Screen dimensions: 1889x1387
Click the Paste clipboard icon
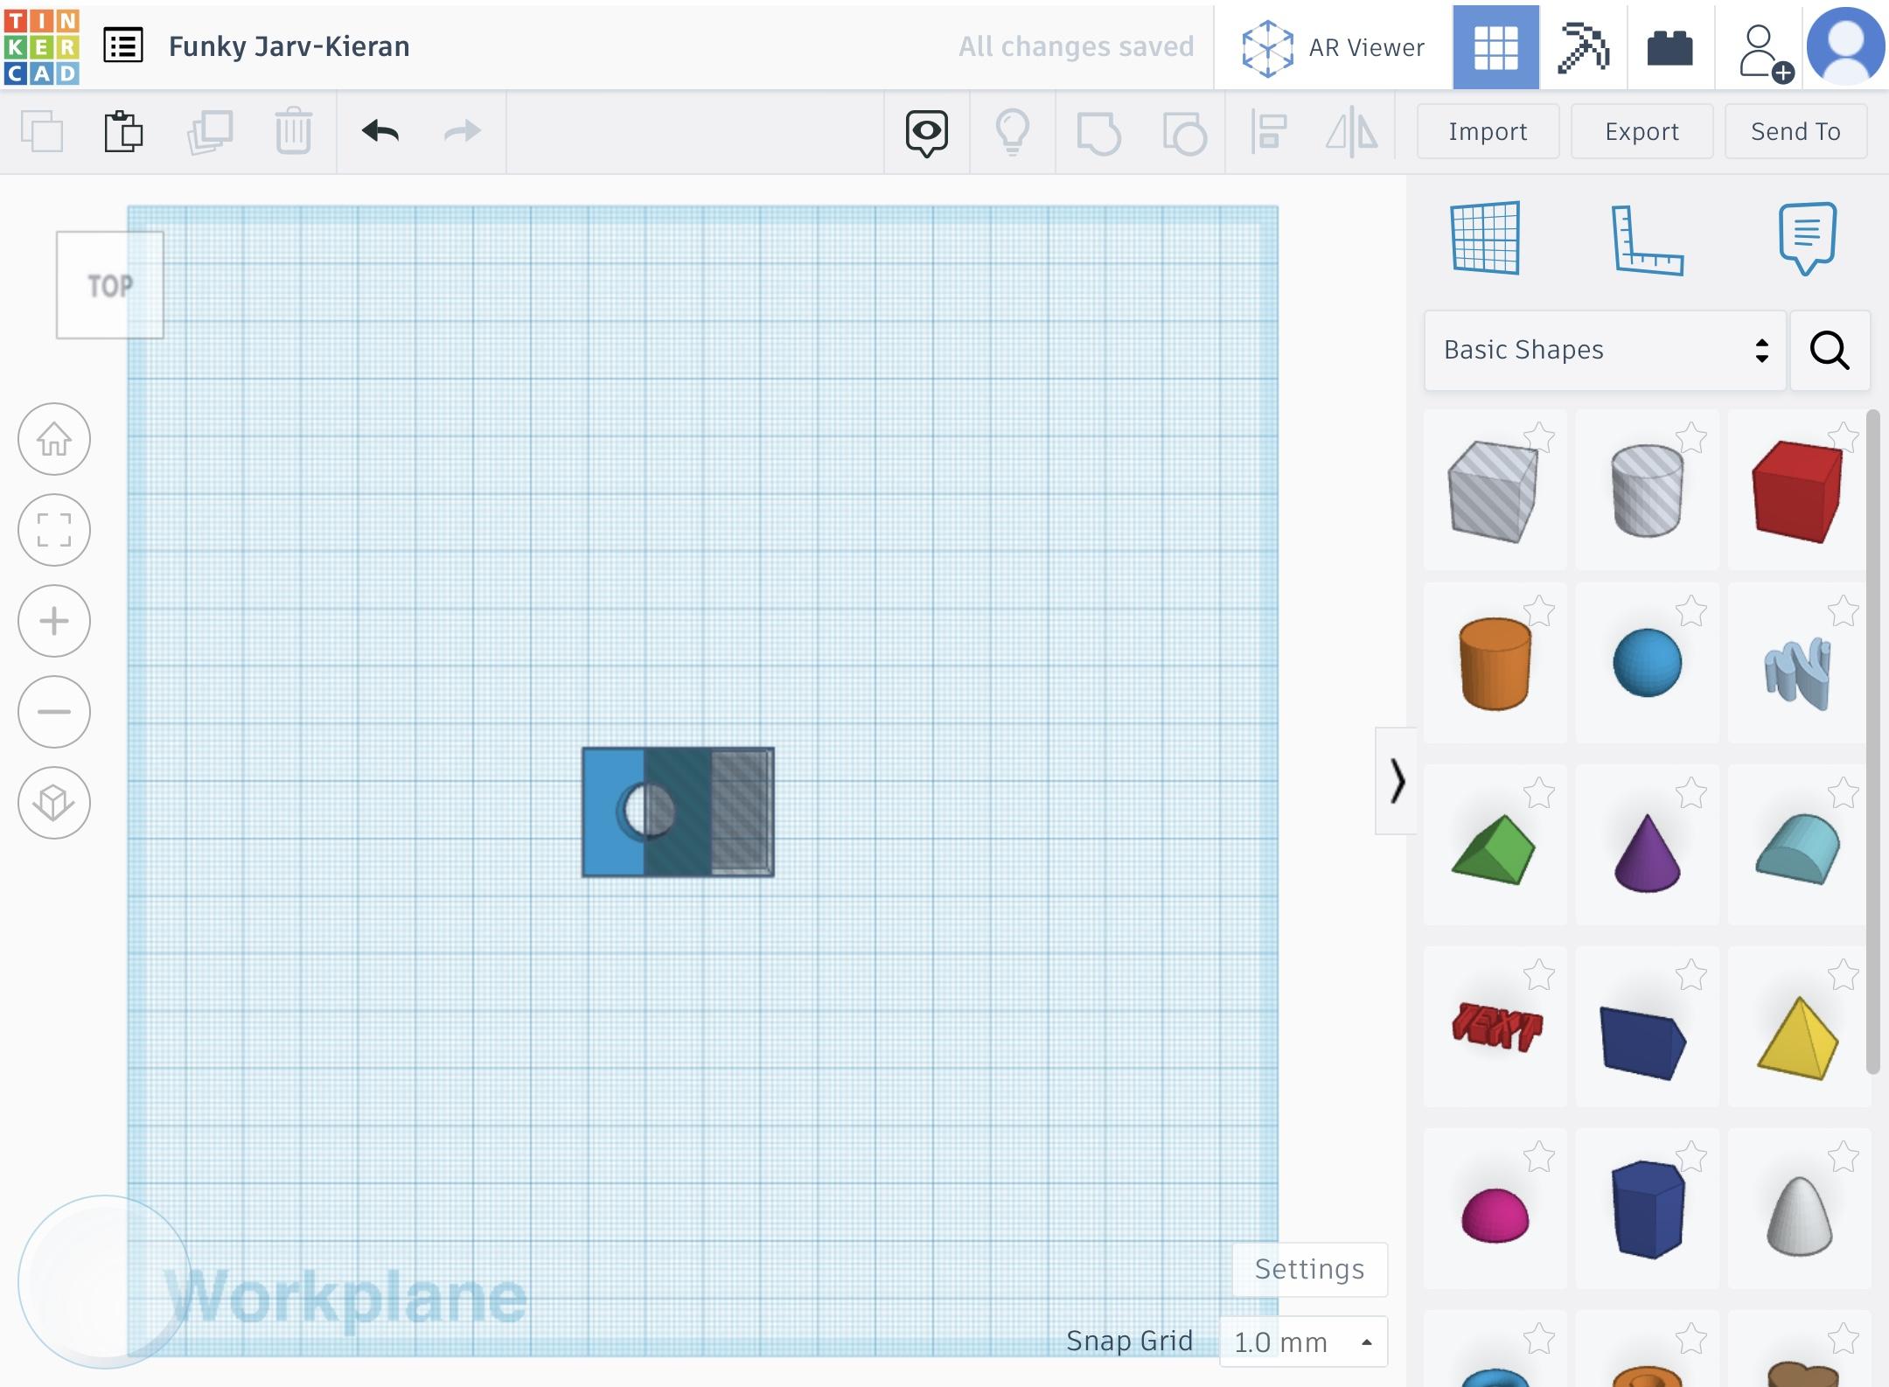tap(123, 131)
